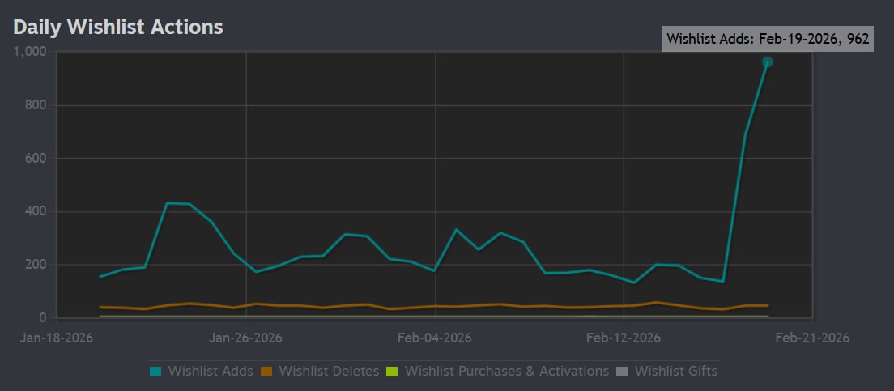
Task: Toggle the Wishlist Deletes legend entry
Action: coord(320,371)
